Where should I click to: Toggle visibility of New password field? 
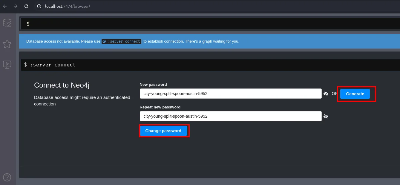pyautogui.click(x=326, y=94)
